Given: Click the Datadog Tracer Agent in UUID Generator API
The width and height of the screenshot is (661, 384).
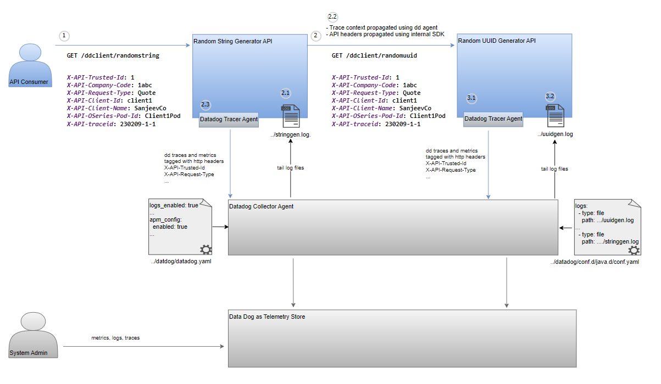Looking at the screenshot, I should [x=493, y=119].
